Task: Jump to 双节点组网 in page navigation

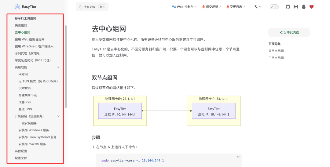Action: pyautogui.click(x=276, y=51)
